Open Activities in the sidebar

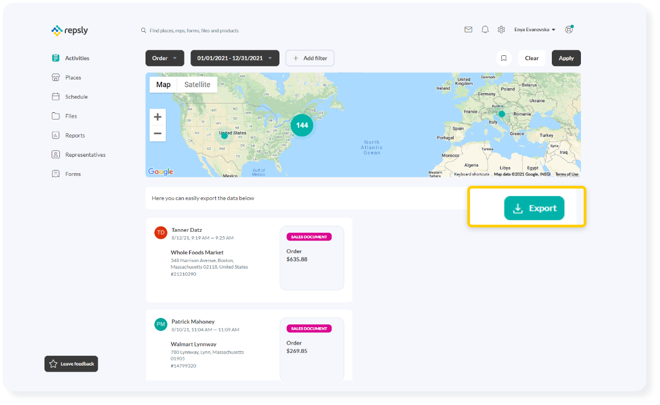tap(70, 58)
